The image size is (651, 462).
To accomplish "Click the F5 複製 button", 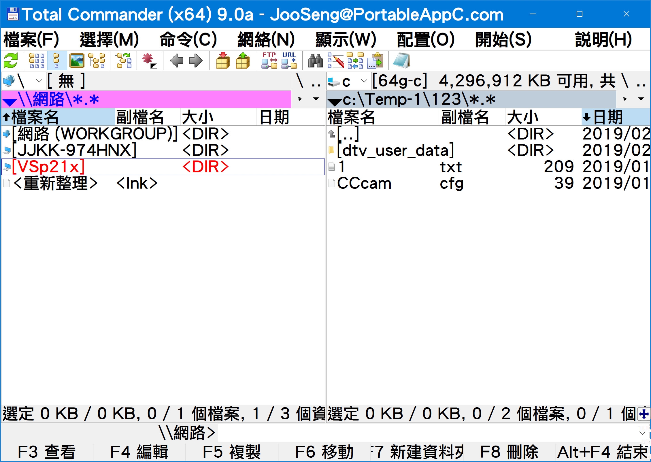I will pos(232,452).
